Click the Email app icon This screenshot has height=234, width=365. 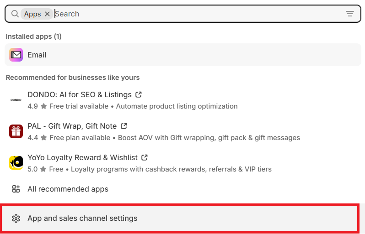pos(16,55)
